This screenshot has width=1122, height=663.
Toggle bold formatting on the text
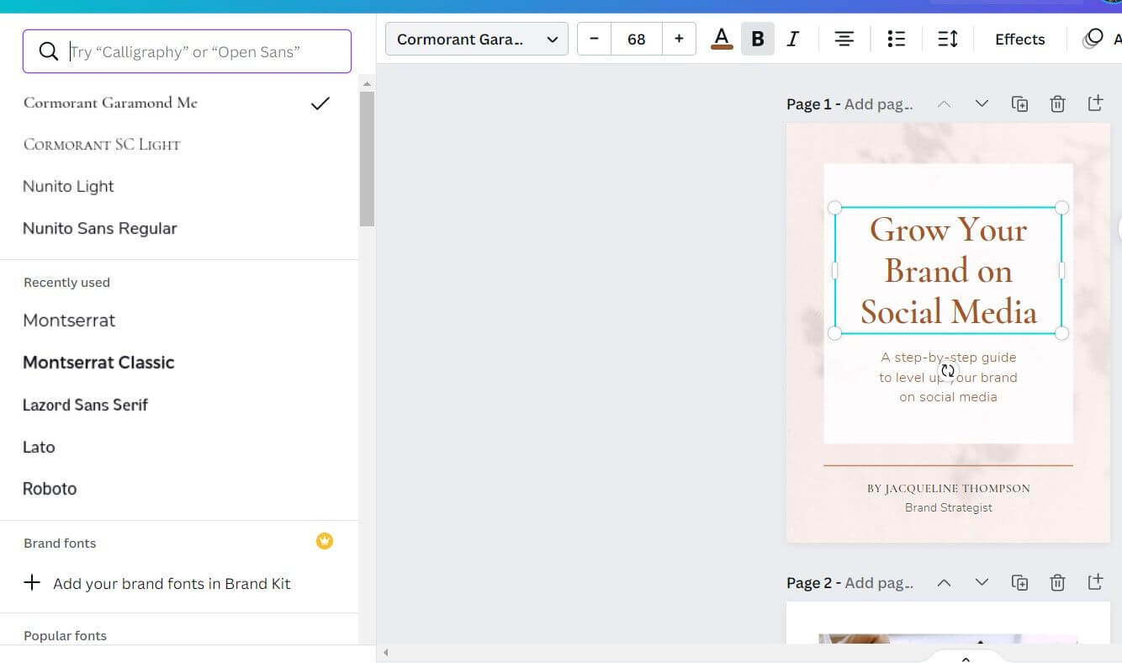point(757,39)
